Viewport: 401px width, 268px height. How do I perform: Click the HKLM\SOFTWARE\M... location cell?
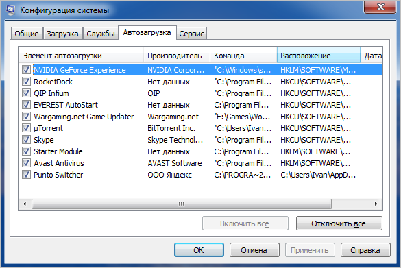tap(318, 70)
